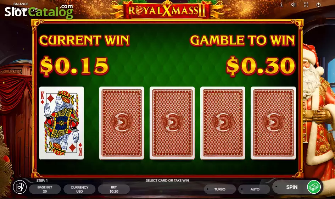Select the fourth face-down card

(273, 123)
